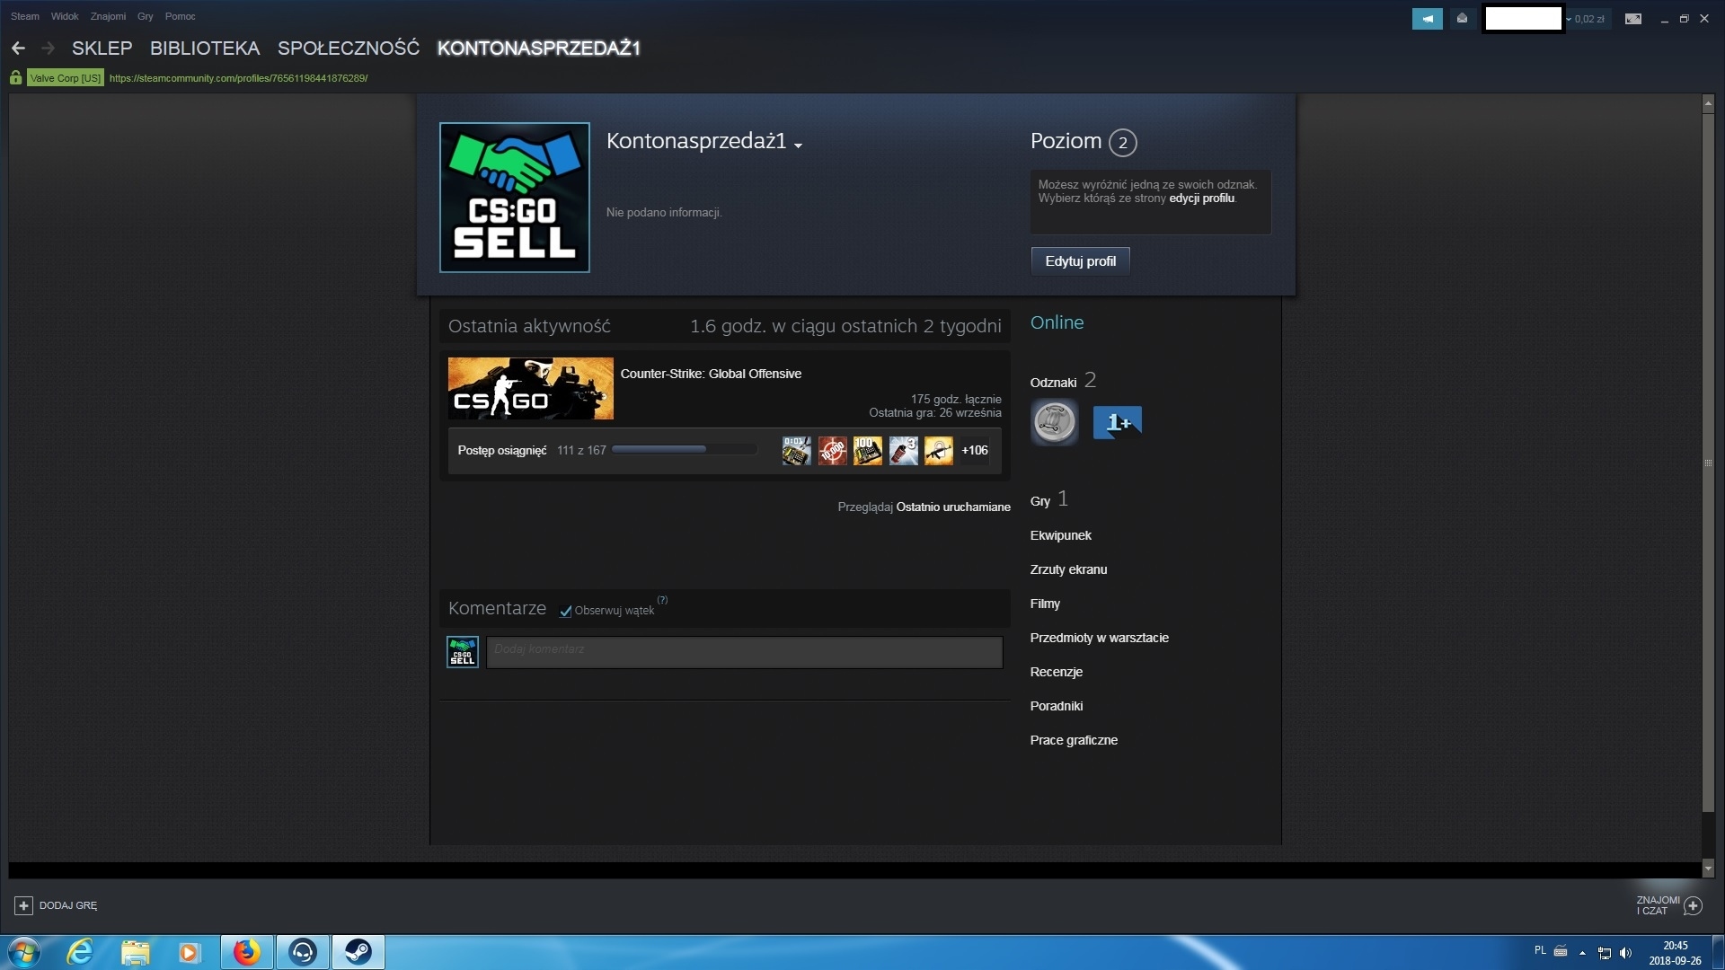Open the Poradniki link
Screen dimensions: 1725x970
point(1057,706)
